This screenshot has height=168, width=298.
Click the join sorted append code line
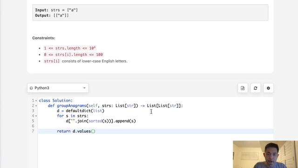click(x=101, y=121)
